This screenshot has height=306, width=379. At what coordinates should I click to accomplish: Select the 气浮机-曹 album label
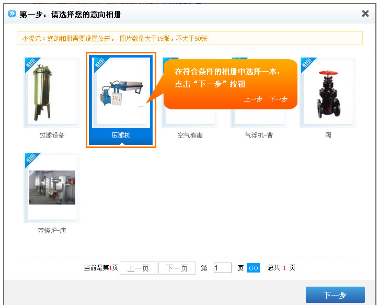click(x=259, y=135)
